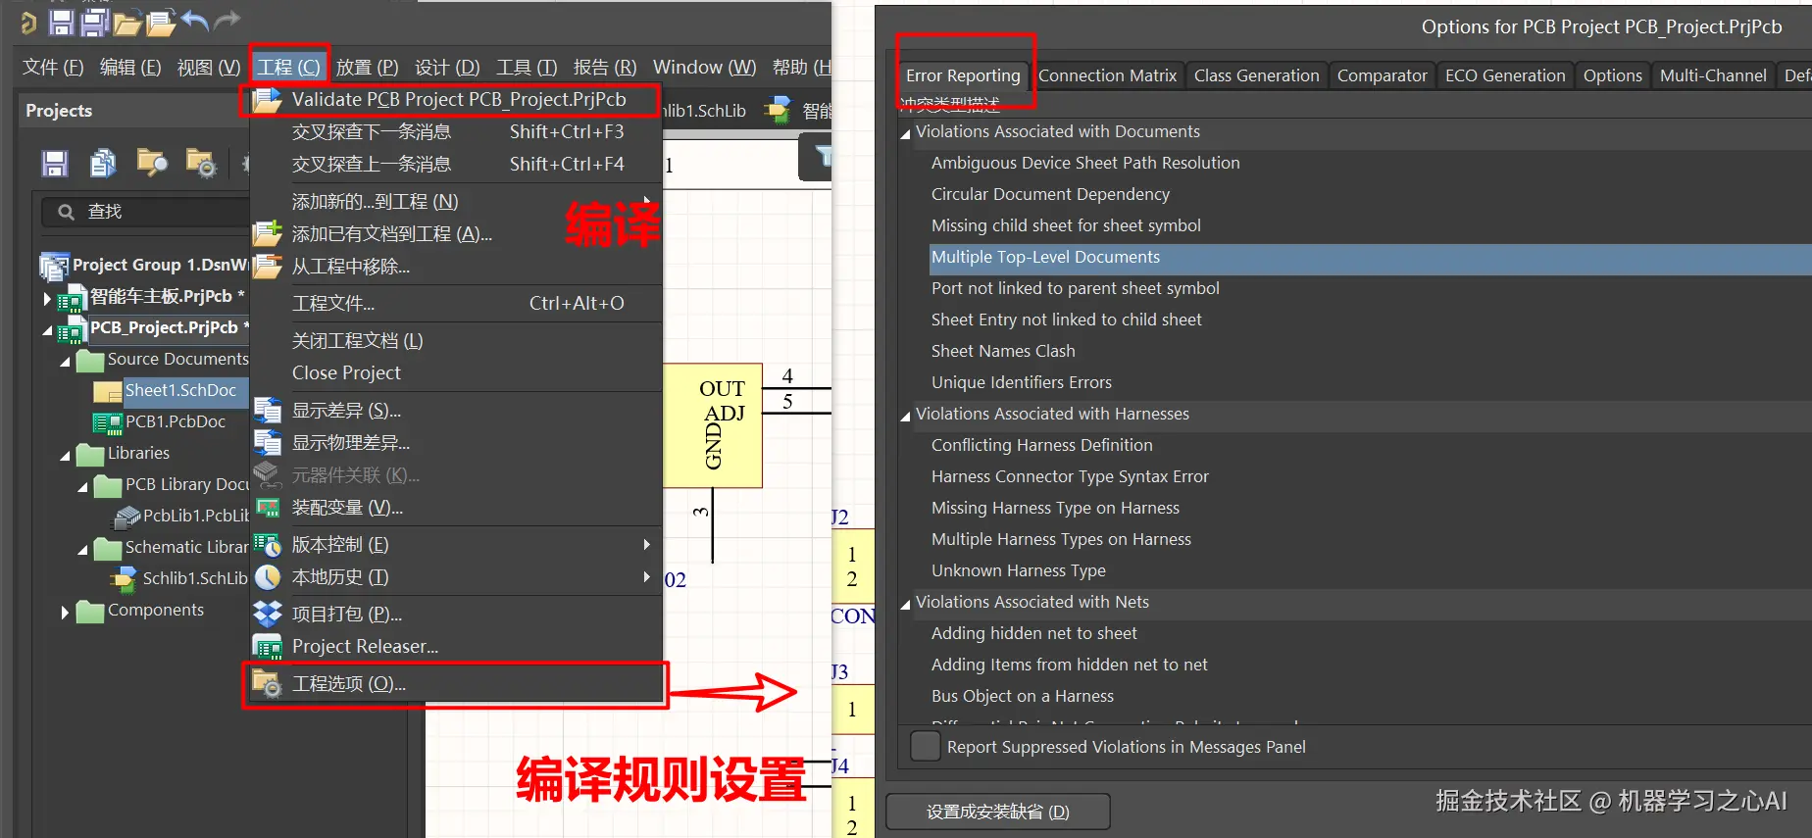
Task: Click the Show Physical Differences menu icon
Action: coord(268,442)
